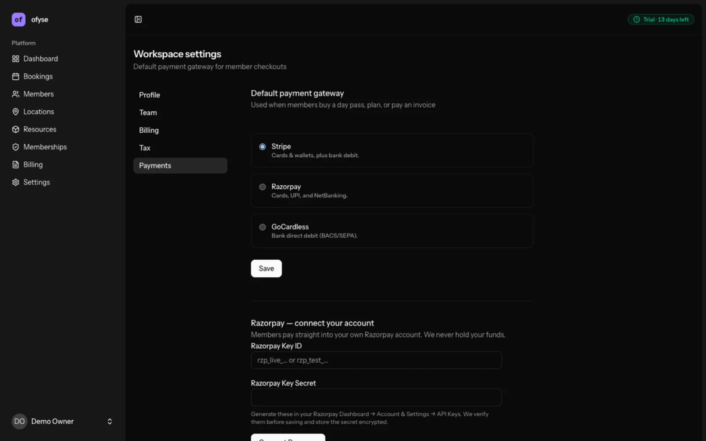Click the Bookings calendar icon
706x441 pixels.
coord(15,76)
